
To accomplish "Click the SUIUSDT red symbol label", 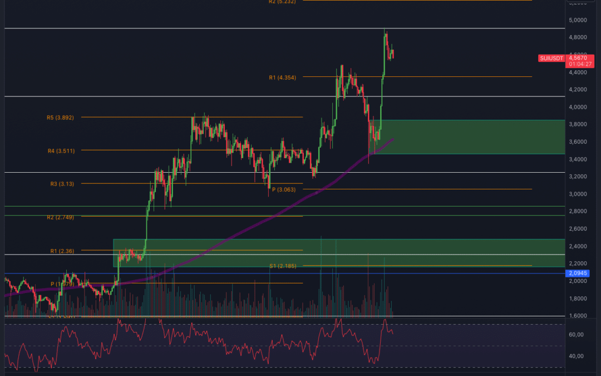I will click(551, 58).
